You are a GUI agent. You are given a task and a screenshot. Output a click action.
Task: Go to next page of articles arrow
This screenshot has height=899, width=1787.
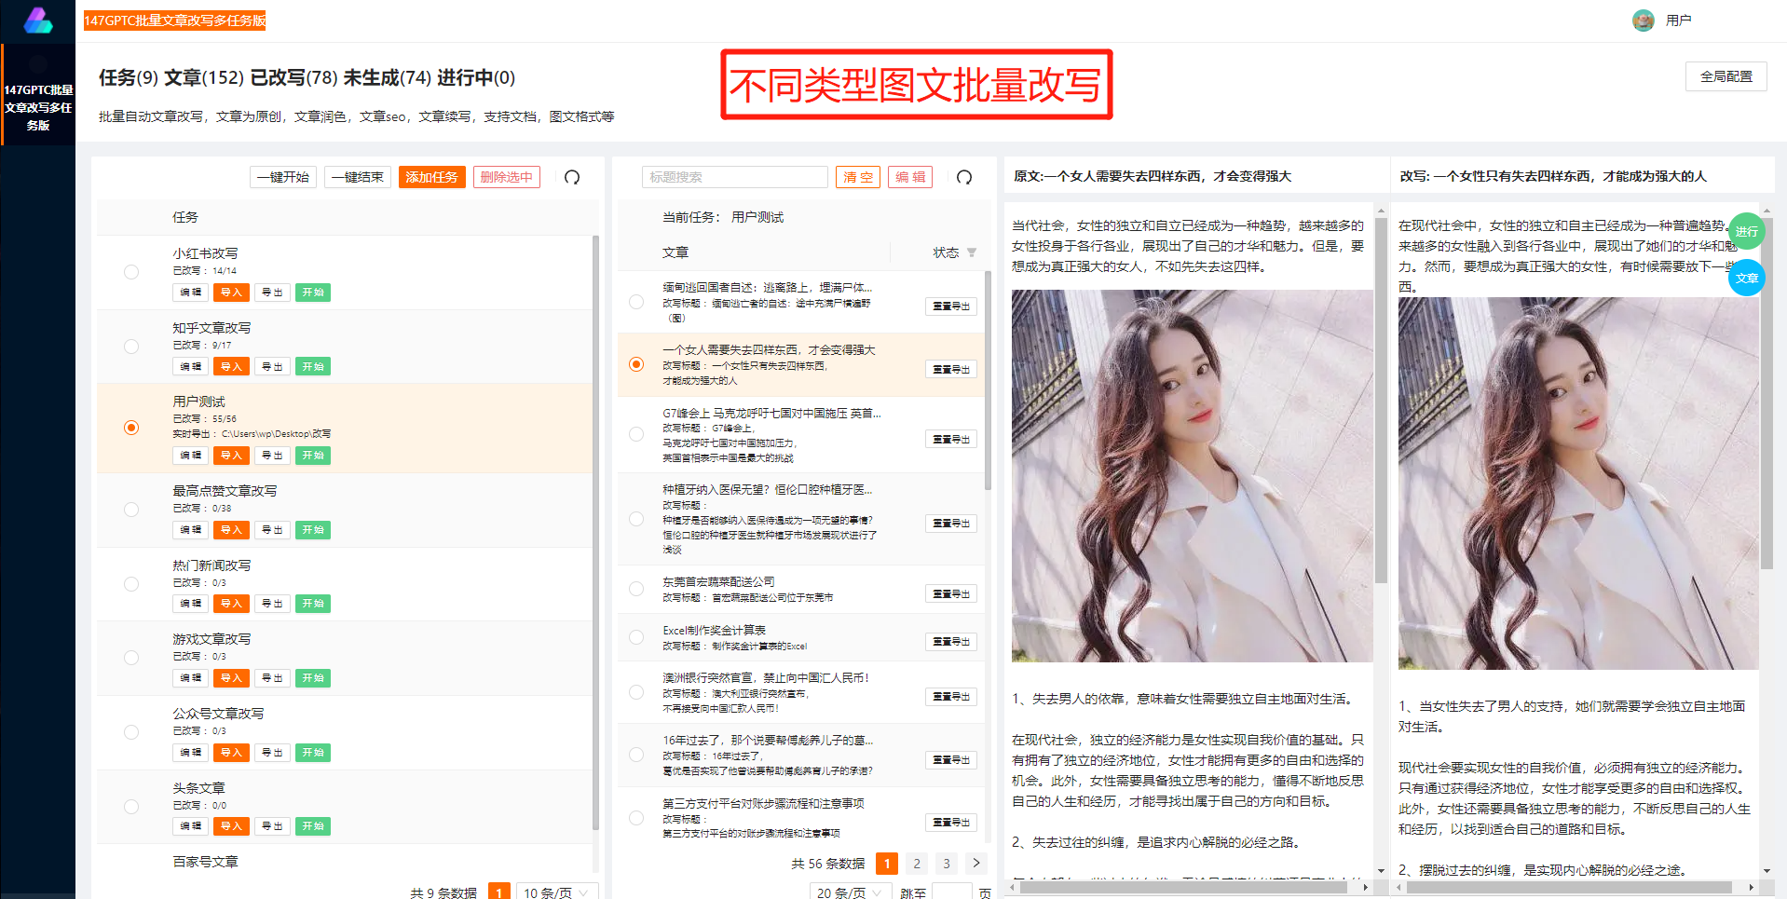pyautogui.click(x=975, y=863)
